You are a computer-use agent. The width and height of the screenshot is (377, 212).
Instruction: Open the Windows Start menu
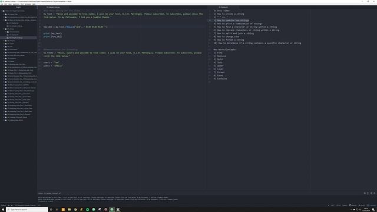click(3, 210)
